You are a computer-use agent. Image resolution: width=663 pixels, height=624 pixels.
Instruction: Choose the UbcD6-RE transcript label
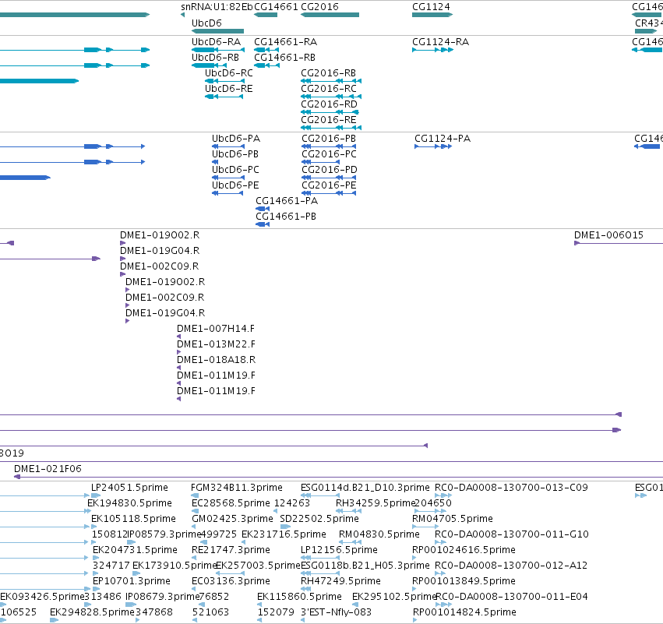tap(229, 89)
